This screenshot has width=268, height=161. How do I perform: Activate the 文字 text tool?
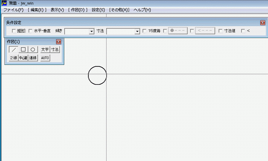45,50
